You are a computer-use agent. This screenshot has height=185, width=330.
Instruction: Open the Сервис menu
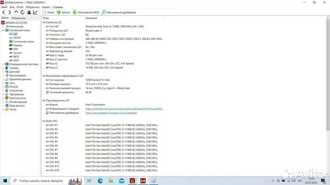(46, 7)
